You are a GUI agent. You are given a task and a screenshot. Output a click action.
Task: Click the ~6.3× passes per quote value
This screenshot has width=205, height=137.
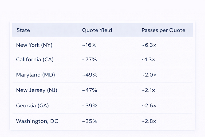click(x=149, y=45)
